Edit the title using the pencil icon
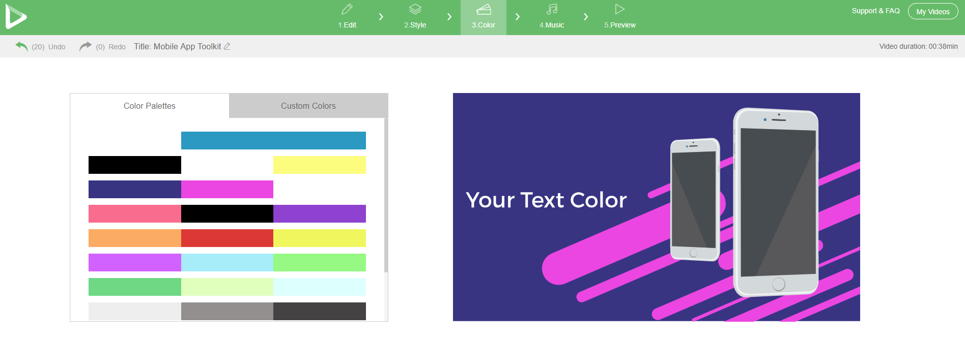Viewport: 965px width, 338px height. [x=227, y=46]
